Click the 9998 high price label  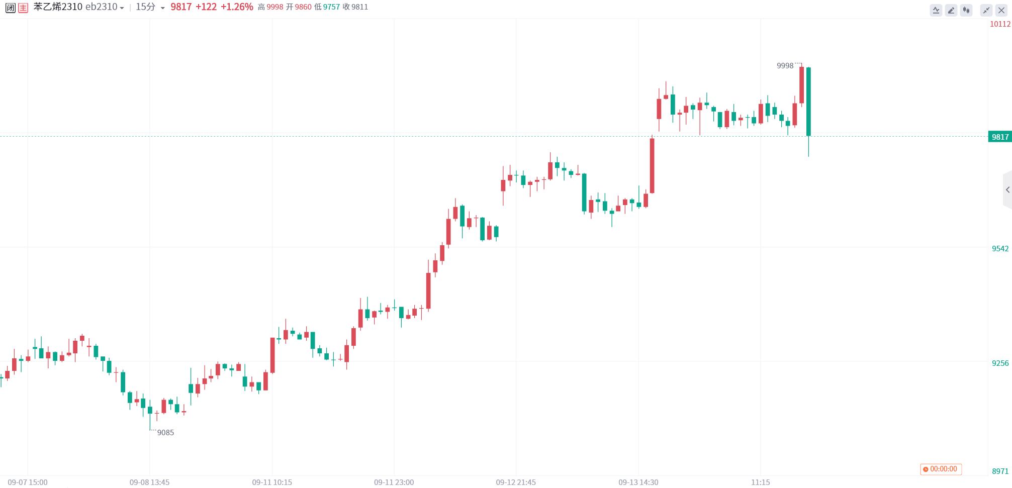pos(785,66)
